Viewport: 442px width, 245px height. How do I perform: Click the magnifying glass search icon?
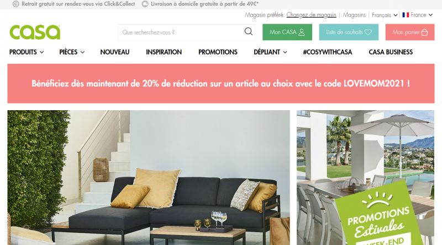pos(248,31)
